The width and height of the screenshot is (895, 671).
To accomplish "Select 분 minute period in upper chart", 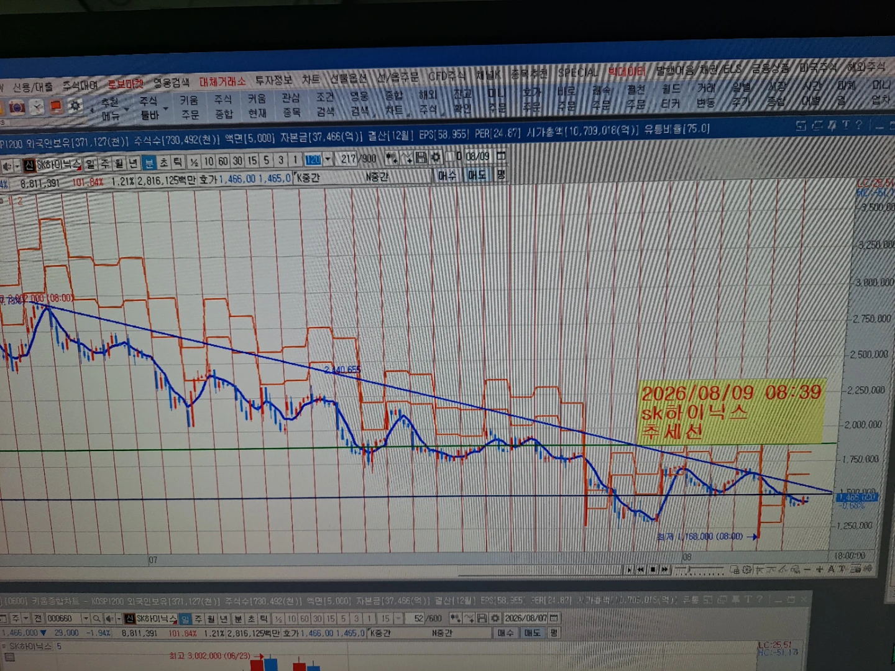I will click(x=149, y=163).
